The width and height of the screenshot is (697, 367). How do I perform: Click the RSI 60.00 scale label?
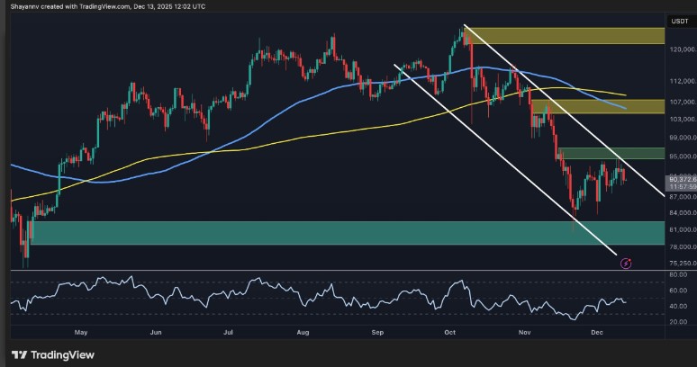680,290
